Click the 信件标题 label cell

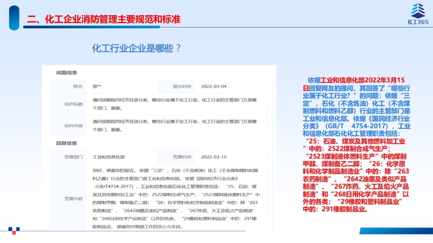[68, 104]
